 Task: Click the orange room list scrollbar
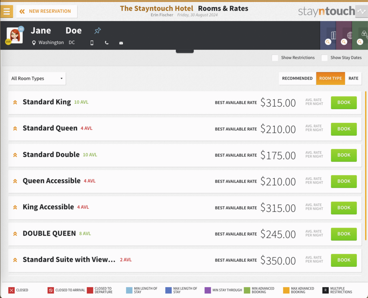point(366,166)
